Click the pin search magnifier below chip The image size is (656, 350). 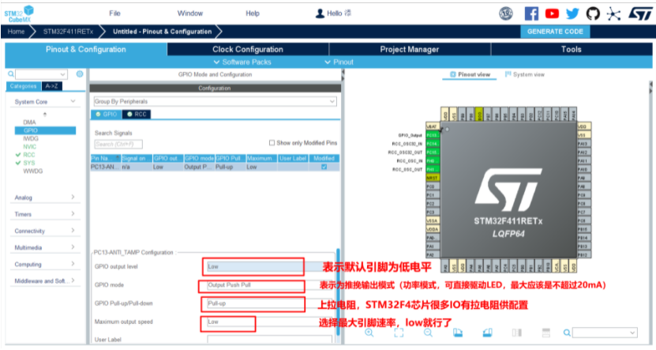tap(567, 333)
